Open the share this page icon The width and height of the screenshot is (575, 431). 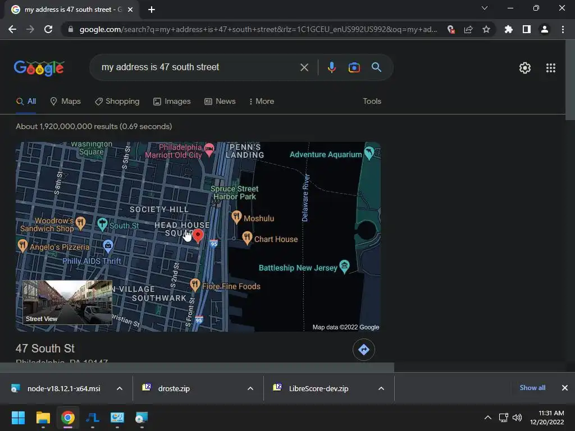coord(468,29)
